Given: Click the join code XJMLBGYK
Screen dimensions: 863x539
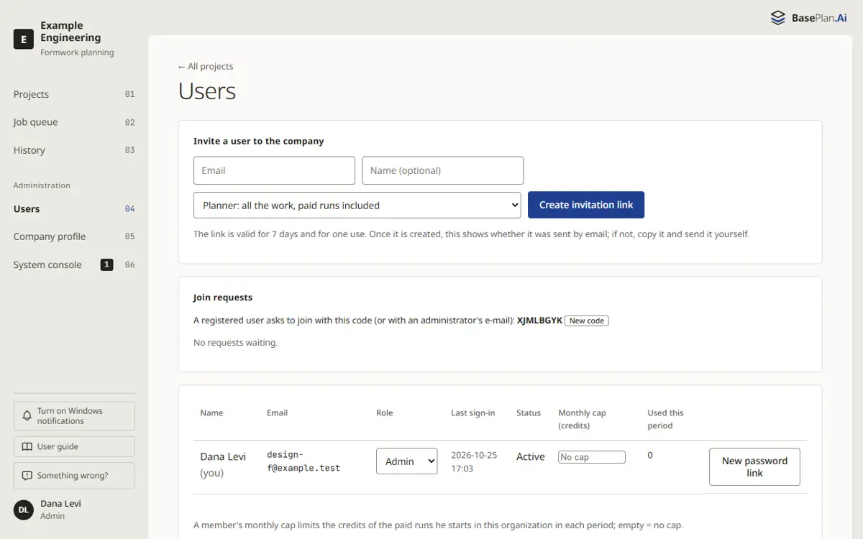Looking at the screenshot, I should point(539,321).
